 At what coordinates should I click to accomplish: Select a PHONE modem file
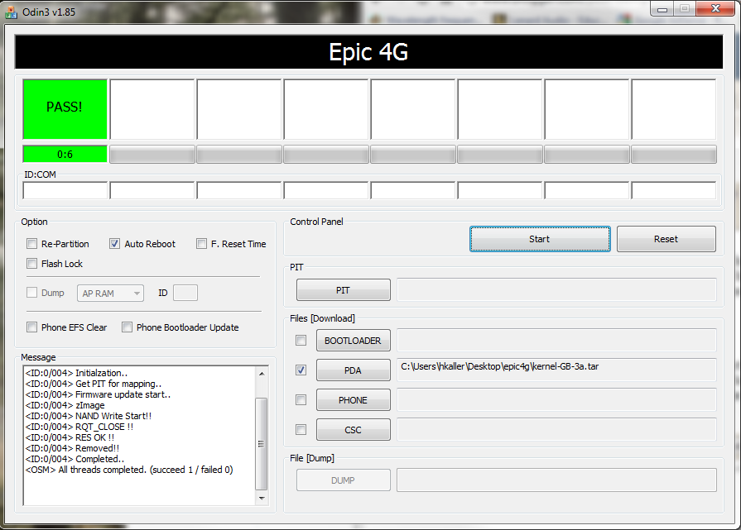click(x=353, y=399)
